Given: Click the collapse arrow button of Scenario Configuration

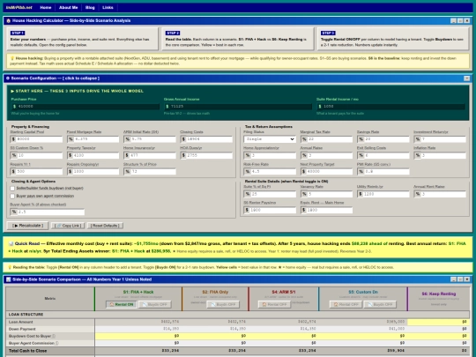Looking at the screenshot, I should tap(467, 78).
